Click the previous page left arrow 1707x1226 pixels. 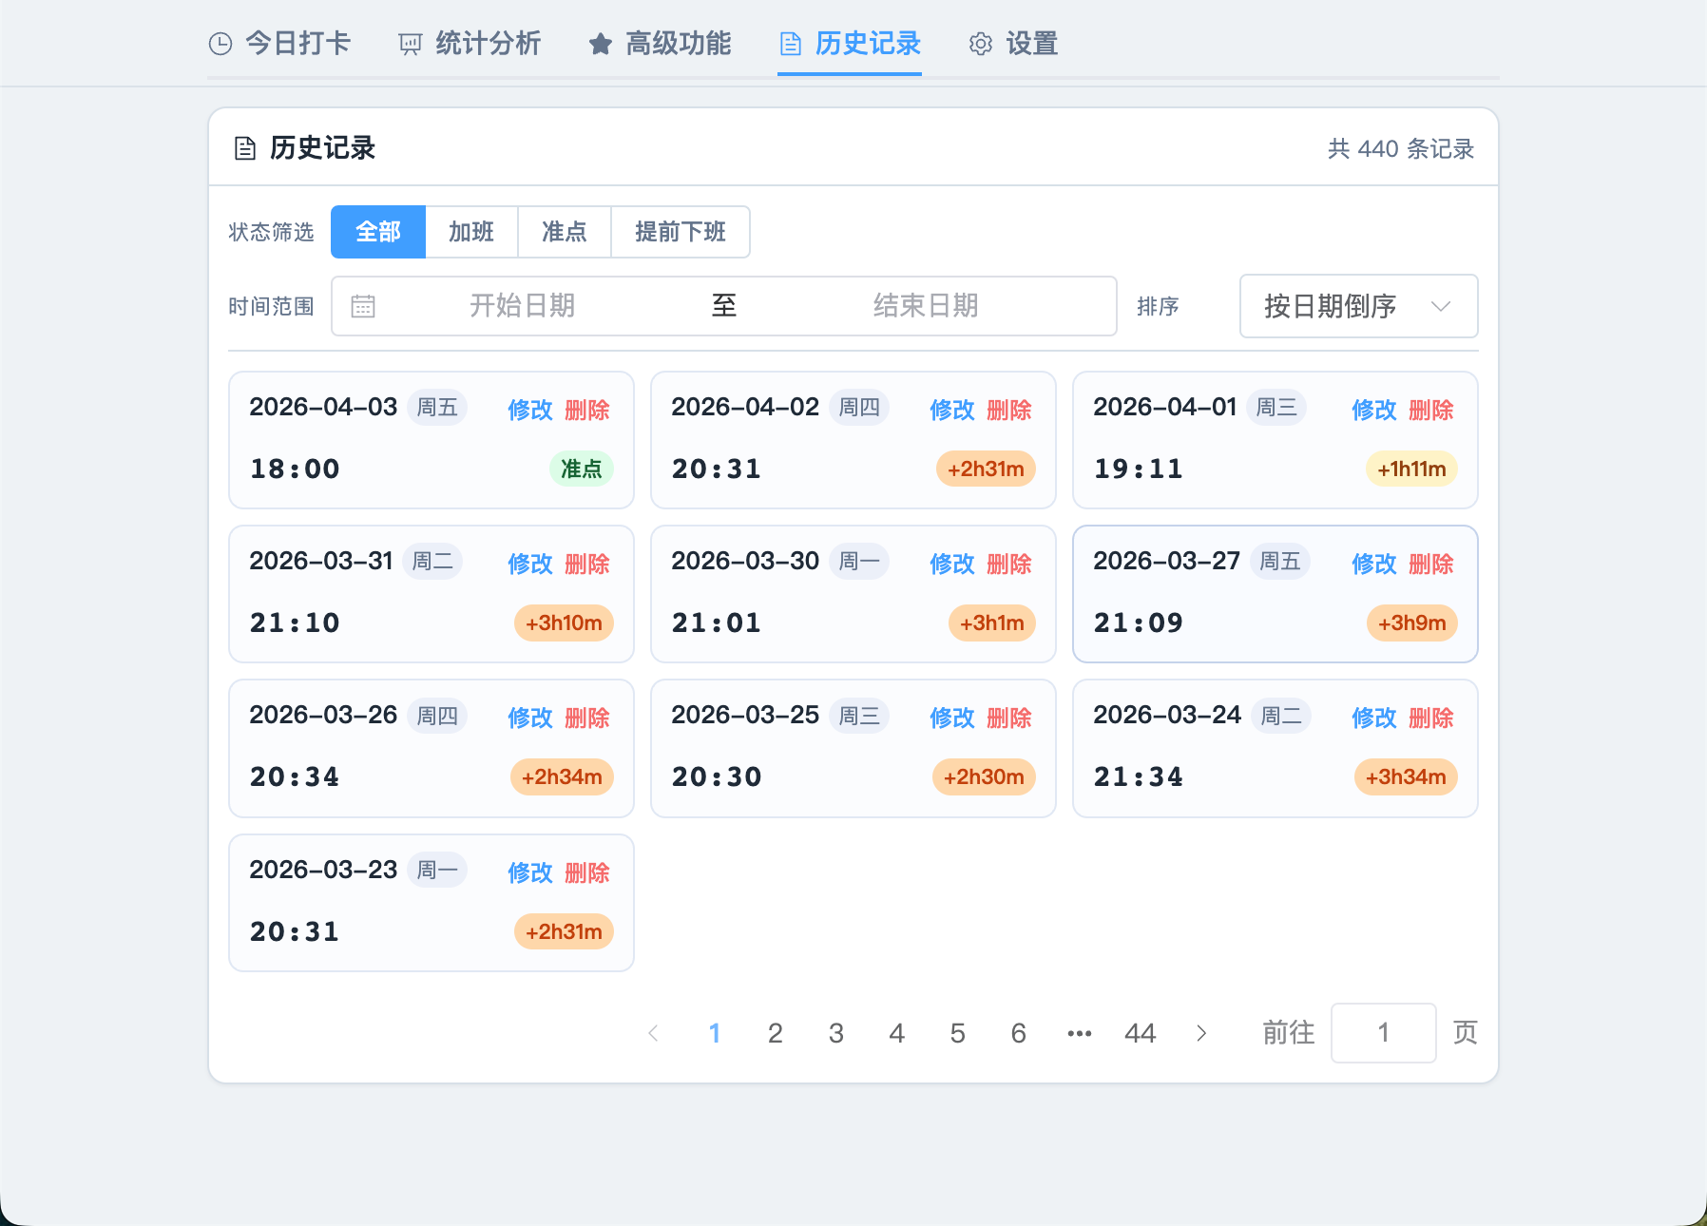653,1033
